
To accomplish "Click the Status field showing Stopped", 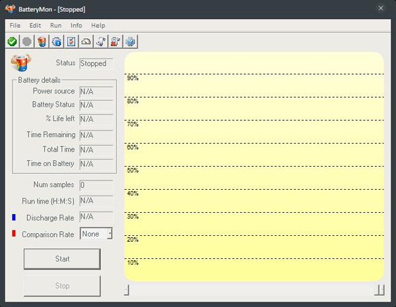I will [96, 63].
